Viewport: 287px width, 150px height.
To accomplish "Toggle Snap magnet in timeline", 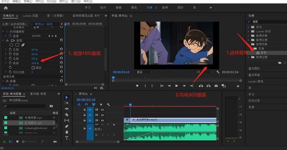I will point(86,105).
